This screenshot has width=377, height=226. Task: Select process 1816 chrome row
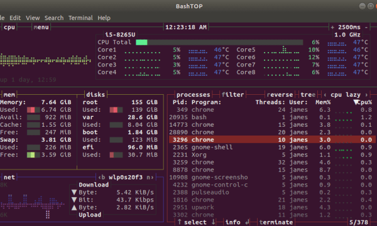coord(272,200)
